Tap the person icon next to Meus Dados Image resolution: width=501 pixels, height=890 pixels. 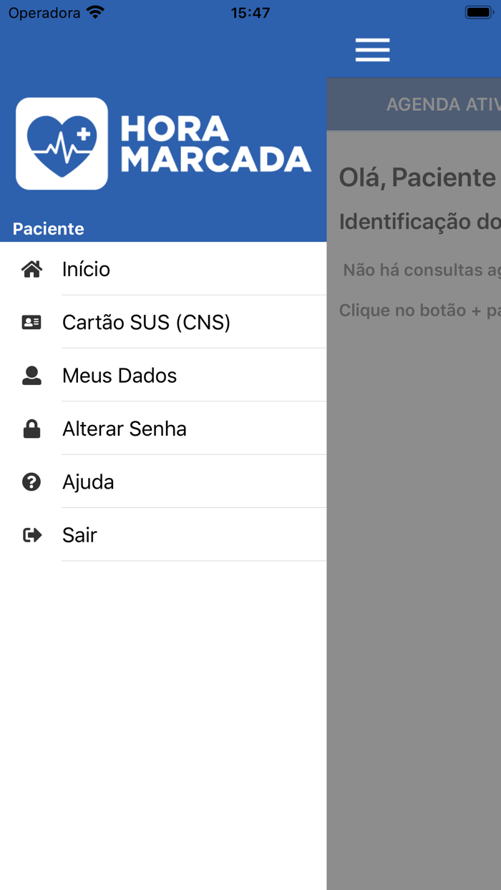click(x=31, y=375)
